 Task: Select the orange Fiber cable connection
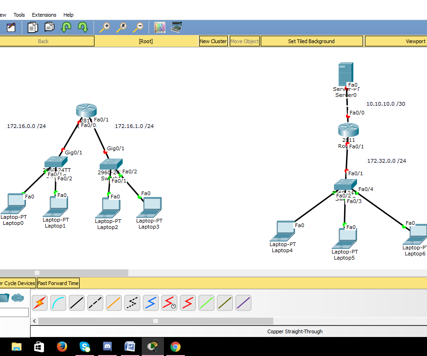coord(114,303)
